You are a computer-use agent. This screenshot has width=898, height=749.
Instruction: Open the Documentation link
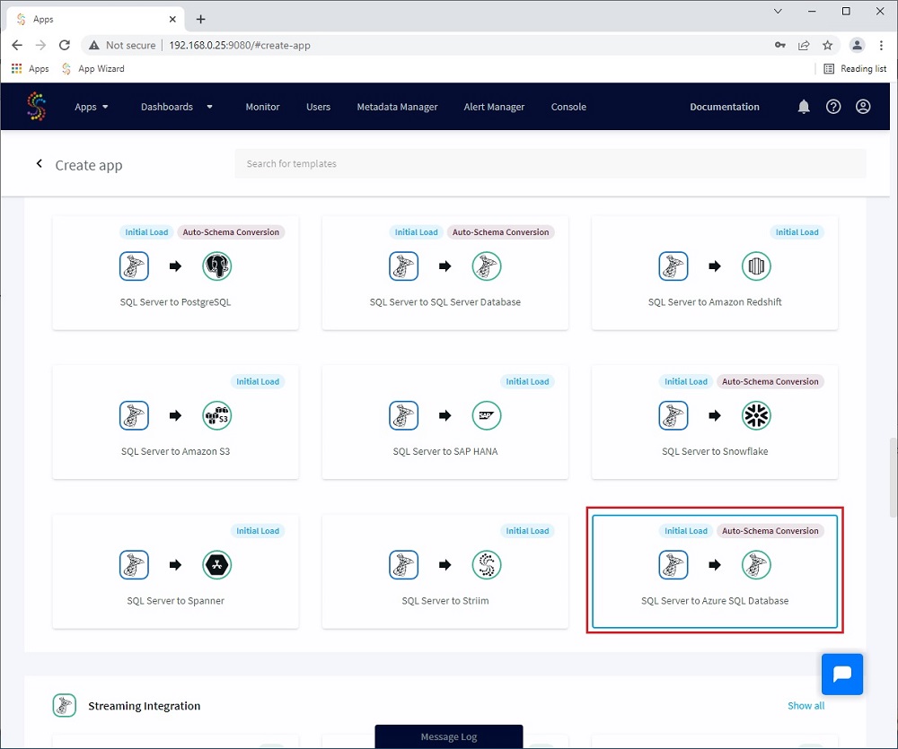coord(725,107)
